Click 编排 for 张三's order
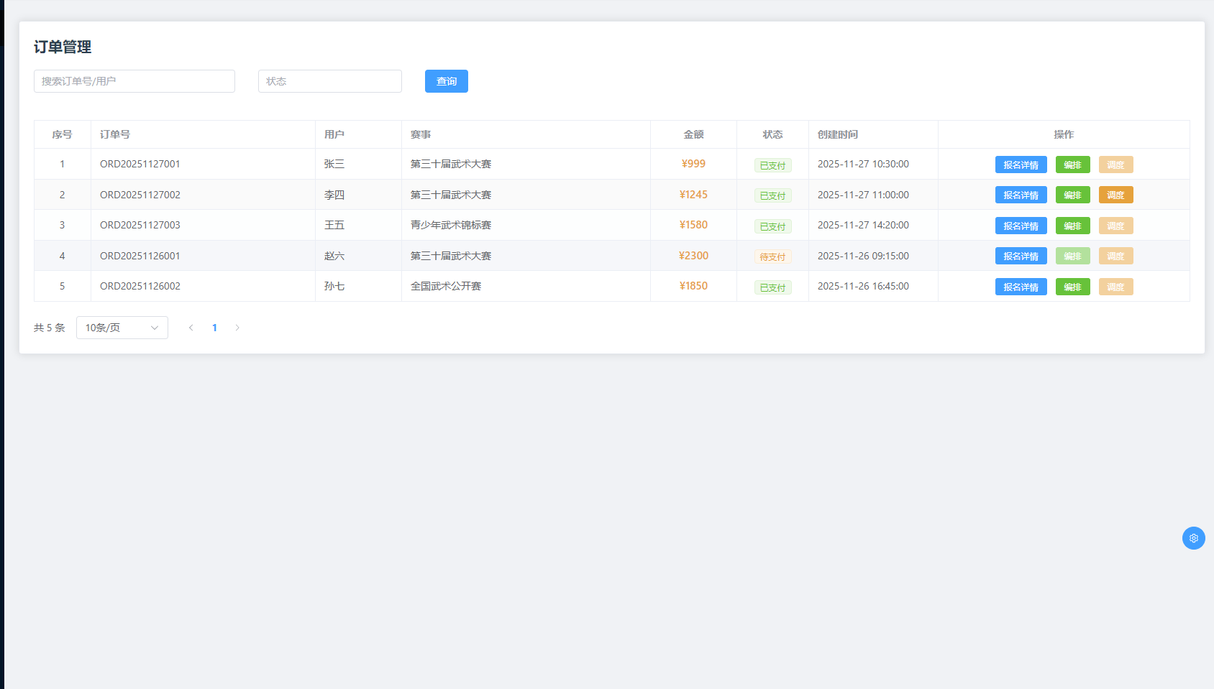This screenshot has height=689, width=1214. [1072, 165]
